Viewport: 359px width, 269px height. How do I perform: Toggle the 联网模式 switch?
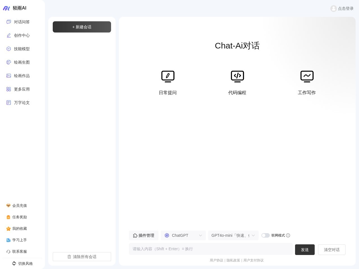click(x=265, y=235)
